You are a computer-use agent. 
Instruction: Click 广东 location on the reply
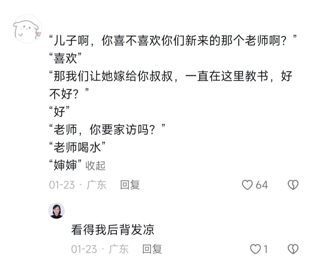tap(119, 249)
